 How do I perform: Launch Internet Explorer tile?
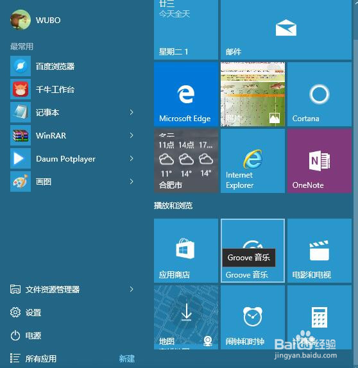click(253, 161)
